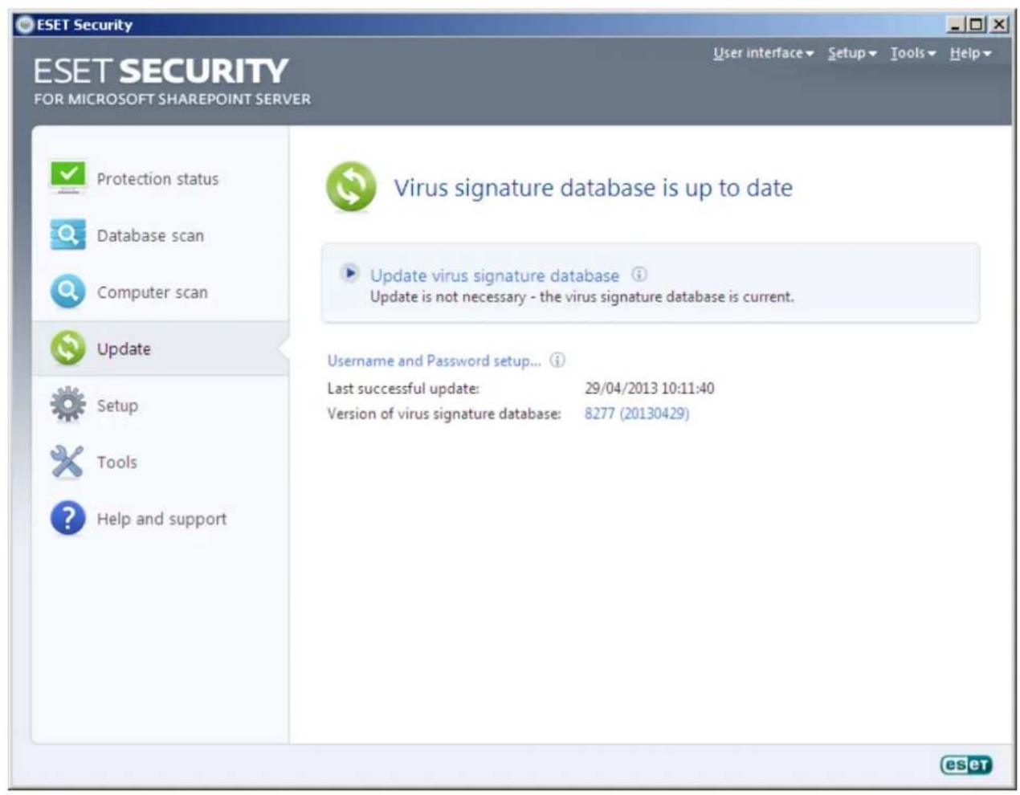Image resolution: width=1020 pixels, height=795 pixels.
Task: Click the Setup gear icon
Action: point(67,405)
